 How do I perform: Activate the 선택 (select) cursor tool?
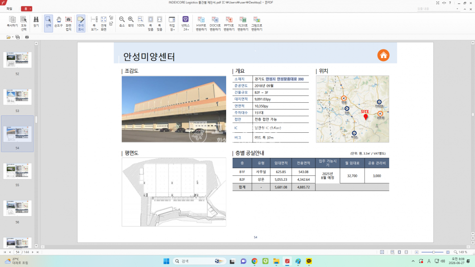(48, 23)
